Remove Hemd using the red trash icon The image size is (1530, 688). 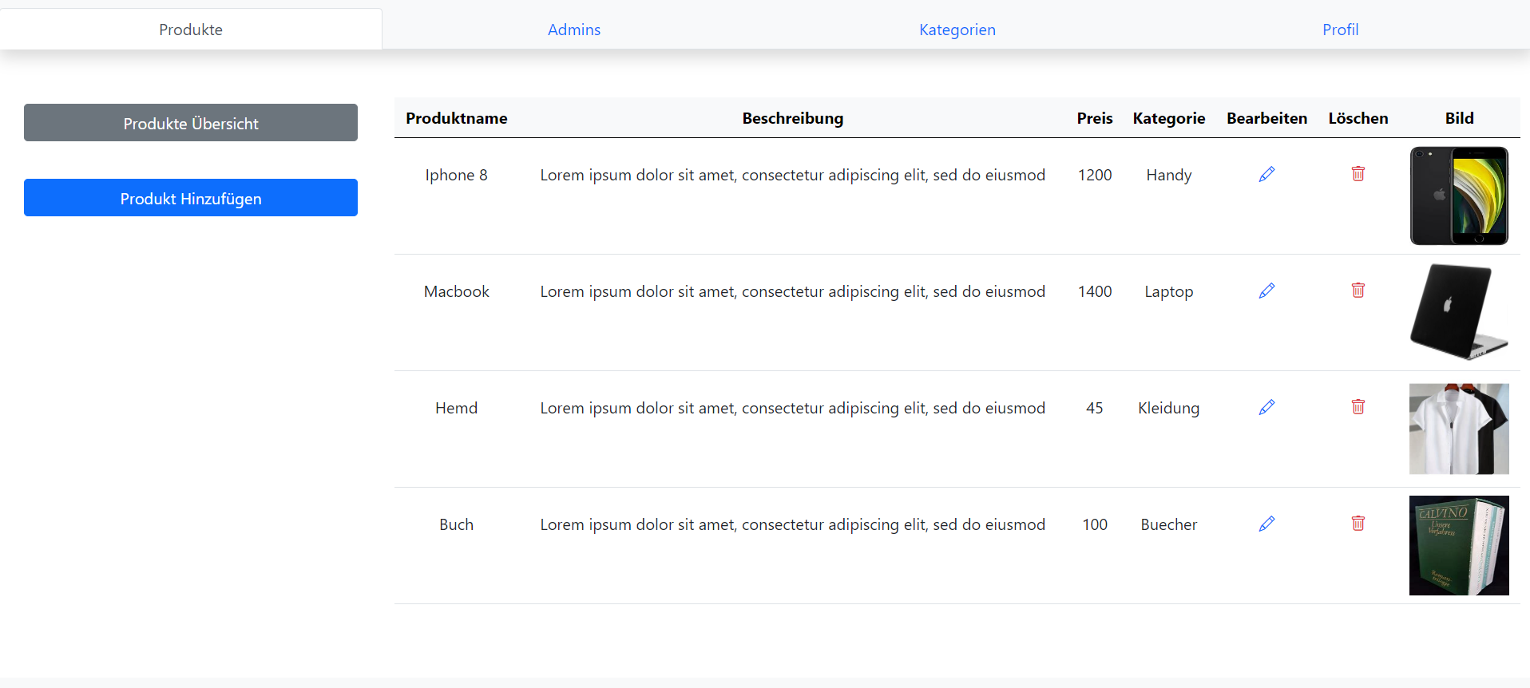click(1358, 407)
